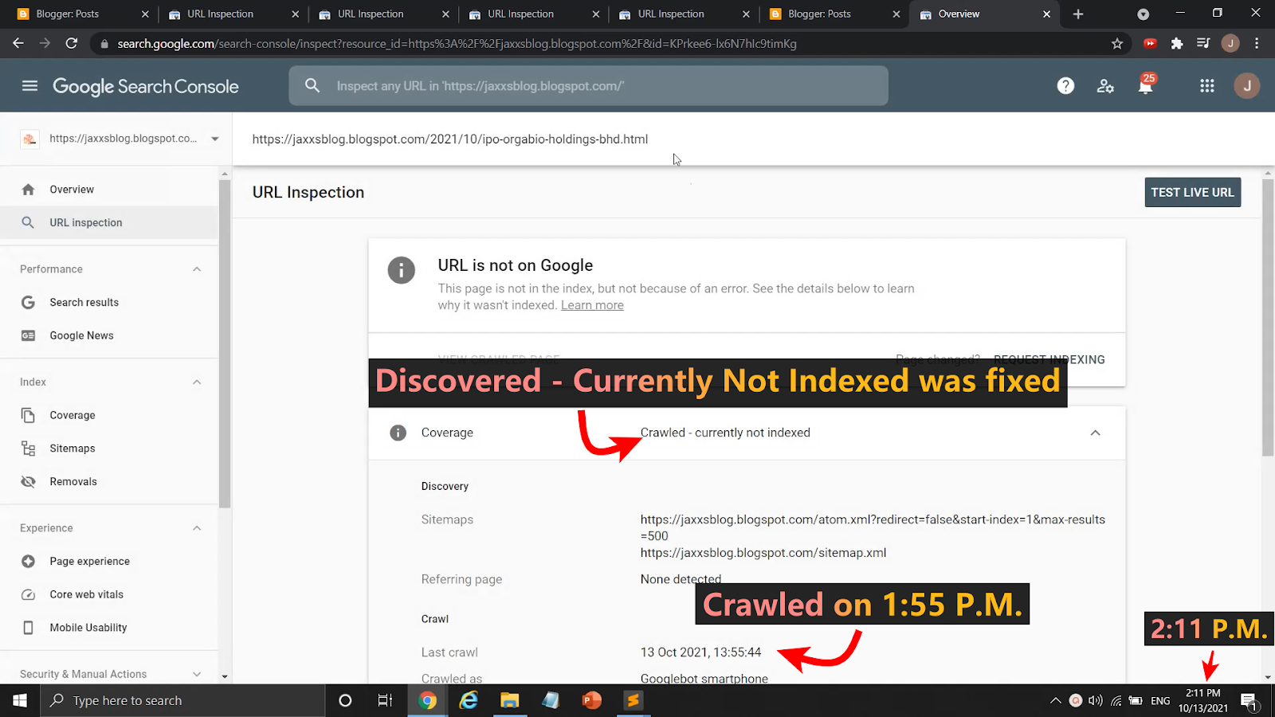Screen dimensions: 1275x717
Task: Reload the page in Chrome
Action: (72, 43)
